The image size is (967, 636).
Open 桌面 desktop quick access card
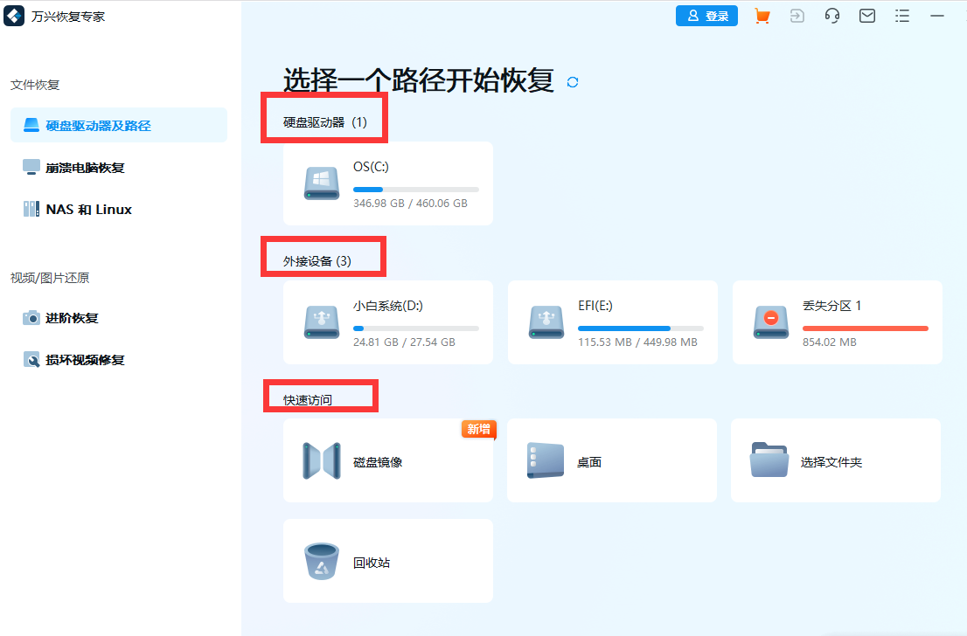(x=611, y=460)
